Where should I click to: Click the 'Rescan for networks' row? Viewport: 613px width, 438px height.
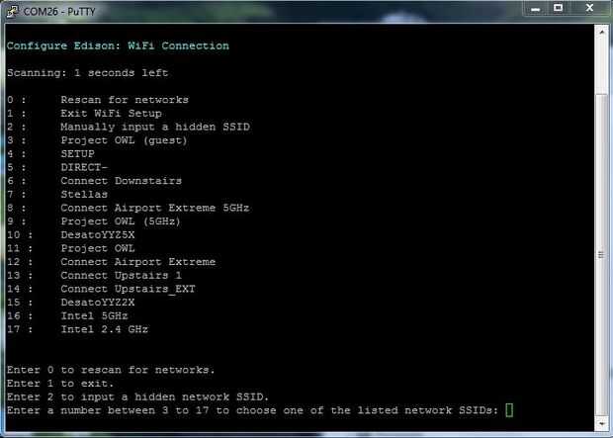98,100
